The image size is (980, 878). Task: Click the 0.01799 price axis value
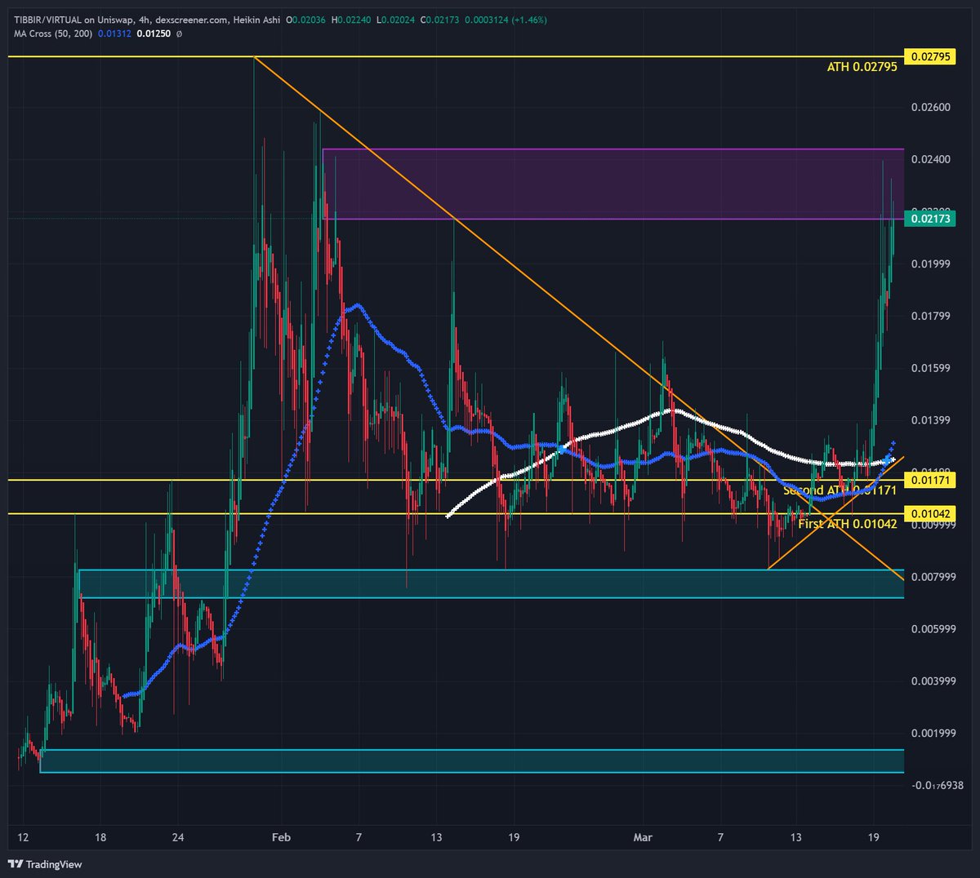(930, 316)
